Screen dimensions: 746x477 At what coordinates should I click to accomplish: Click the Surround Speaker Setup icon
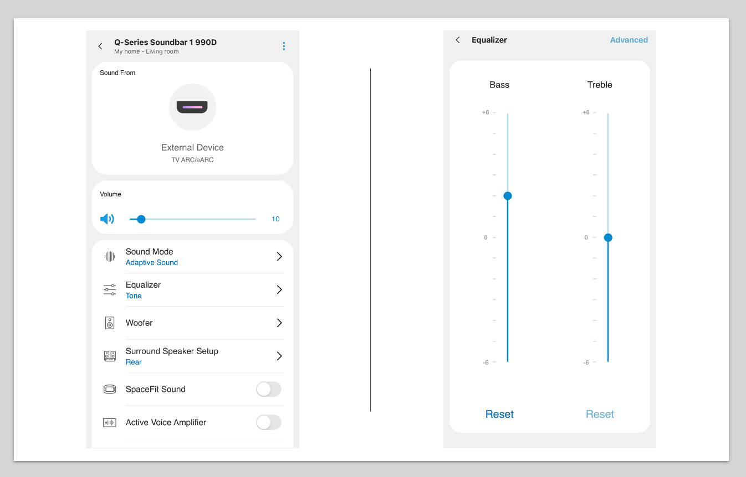(x=110, y=356)
